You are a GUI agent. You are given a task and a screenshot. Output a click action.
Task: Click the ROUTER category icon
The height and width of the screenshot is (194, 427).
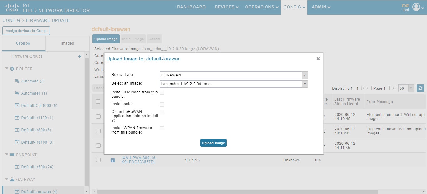tap(12, 69)
